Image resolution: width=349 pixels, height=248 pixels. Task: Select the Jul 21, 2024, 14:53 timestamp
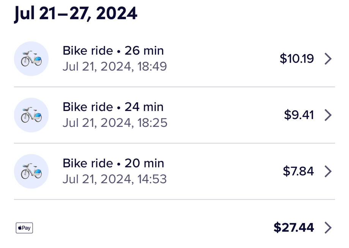point(115,179)
